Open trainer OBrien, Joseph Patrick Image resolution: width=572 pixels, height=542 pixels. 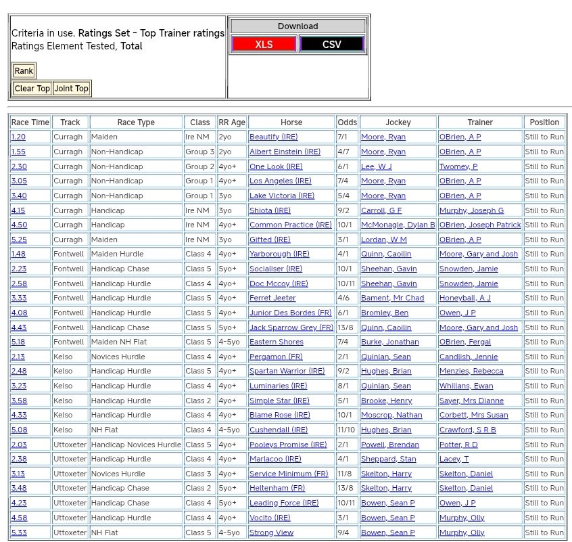point(480,225)
